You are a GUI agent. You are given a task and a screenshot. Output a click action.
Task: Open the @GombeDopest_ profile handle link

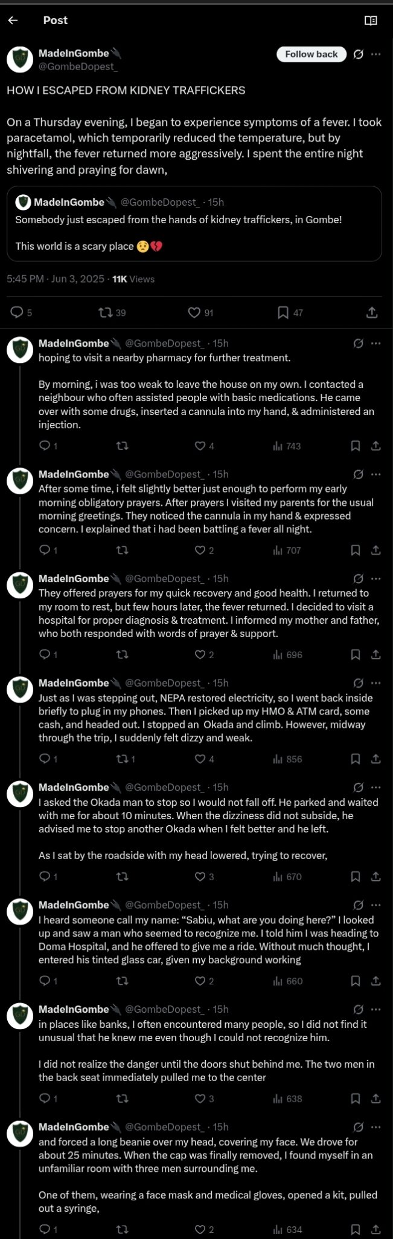click(x=78, y=67)
